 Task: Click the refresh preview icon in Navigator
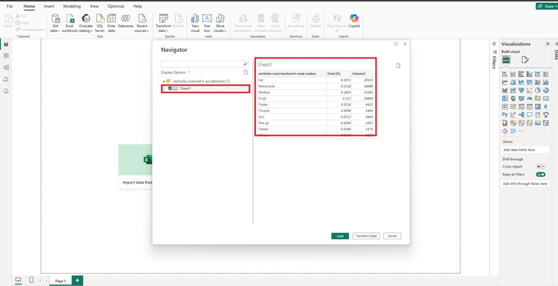398,65
